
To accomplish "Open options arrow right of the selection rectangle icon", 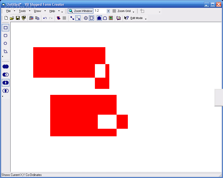I will 159,12.
